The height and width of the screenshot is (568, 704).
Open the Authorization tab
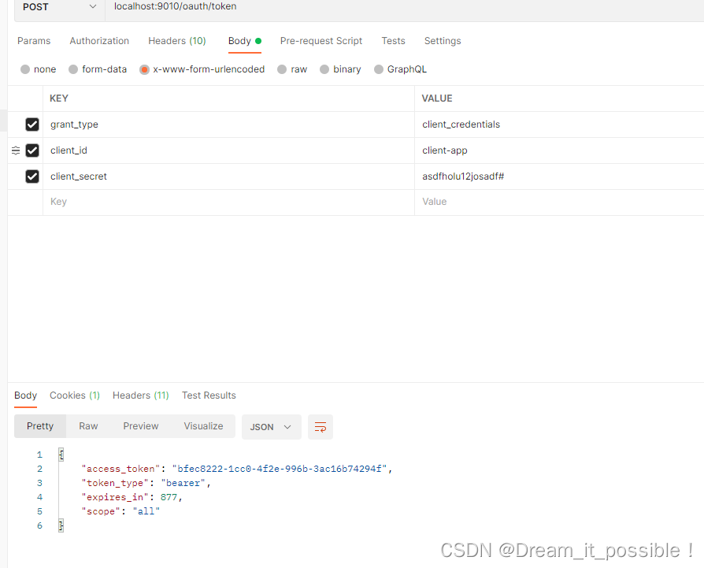coord(99,41)
